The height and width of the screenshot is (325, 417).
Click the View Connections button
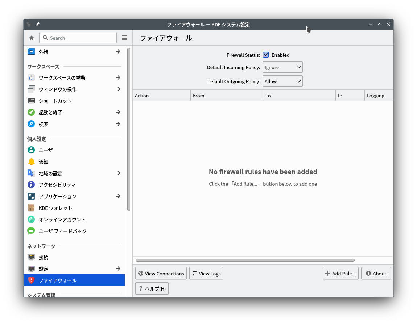click(161, 273)
